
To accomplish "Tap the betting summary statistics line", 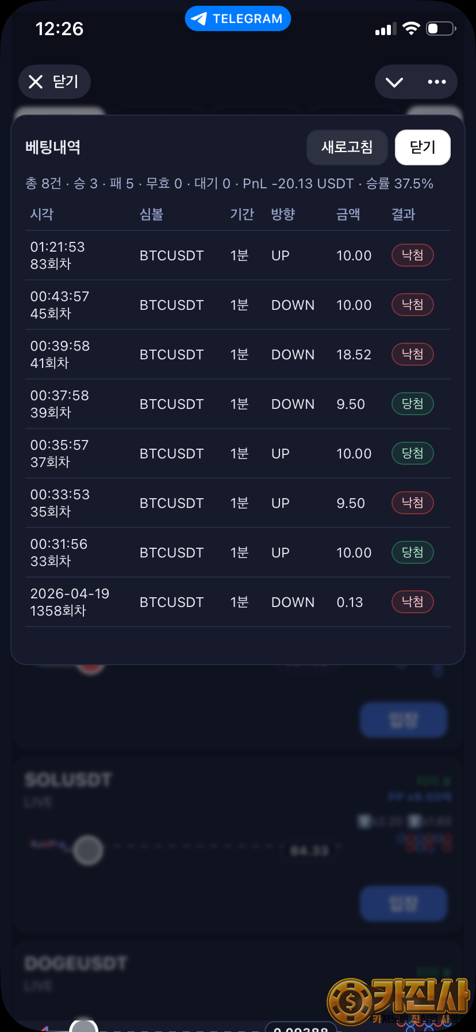I will coord(229,184).
